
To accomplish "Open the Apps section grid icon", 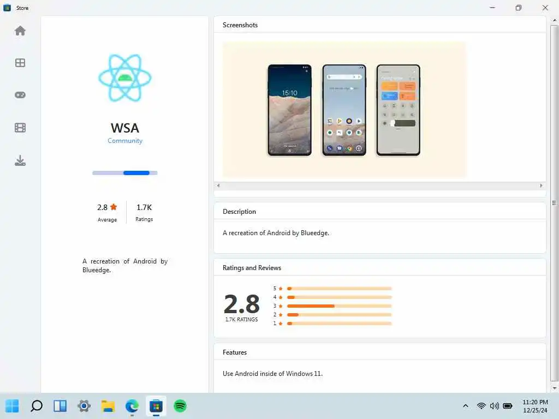I will tap(20, 63).
